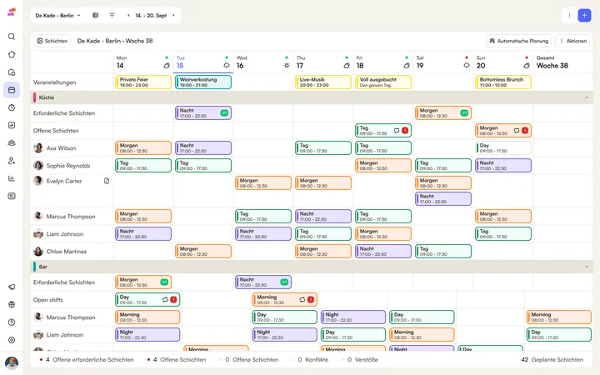
Task: Click swap icon on Sunday open Morgen shift
Action: tap(517, 131)
